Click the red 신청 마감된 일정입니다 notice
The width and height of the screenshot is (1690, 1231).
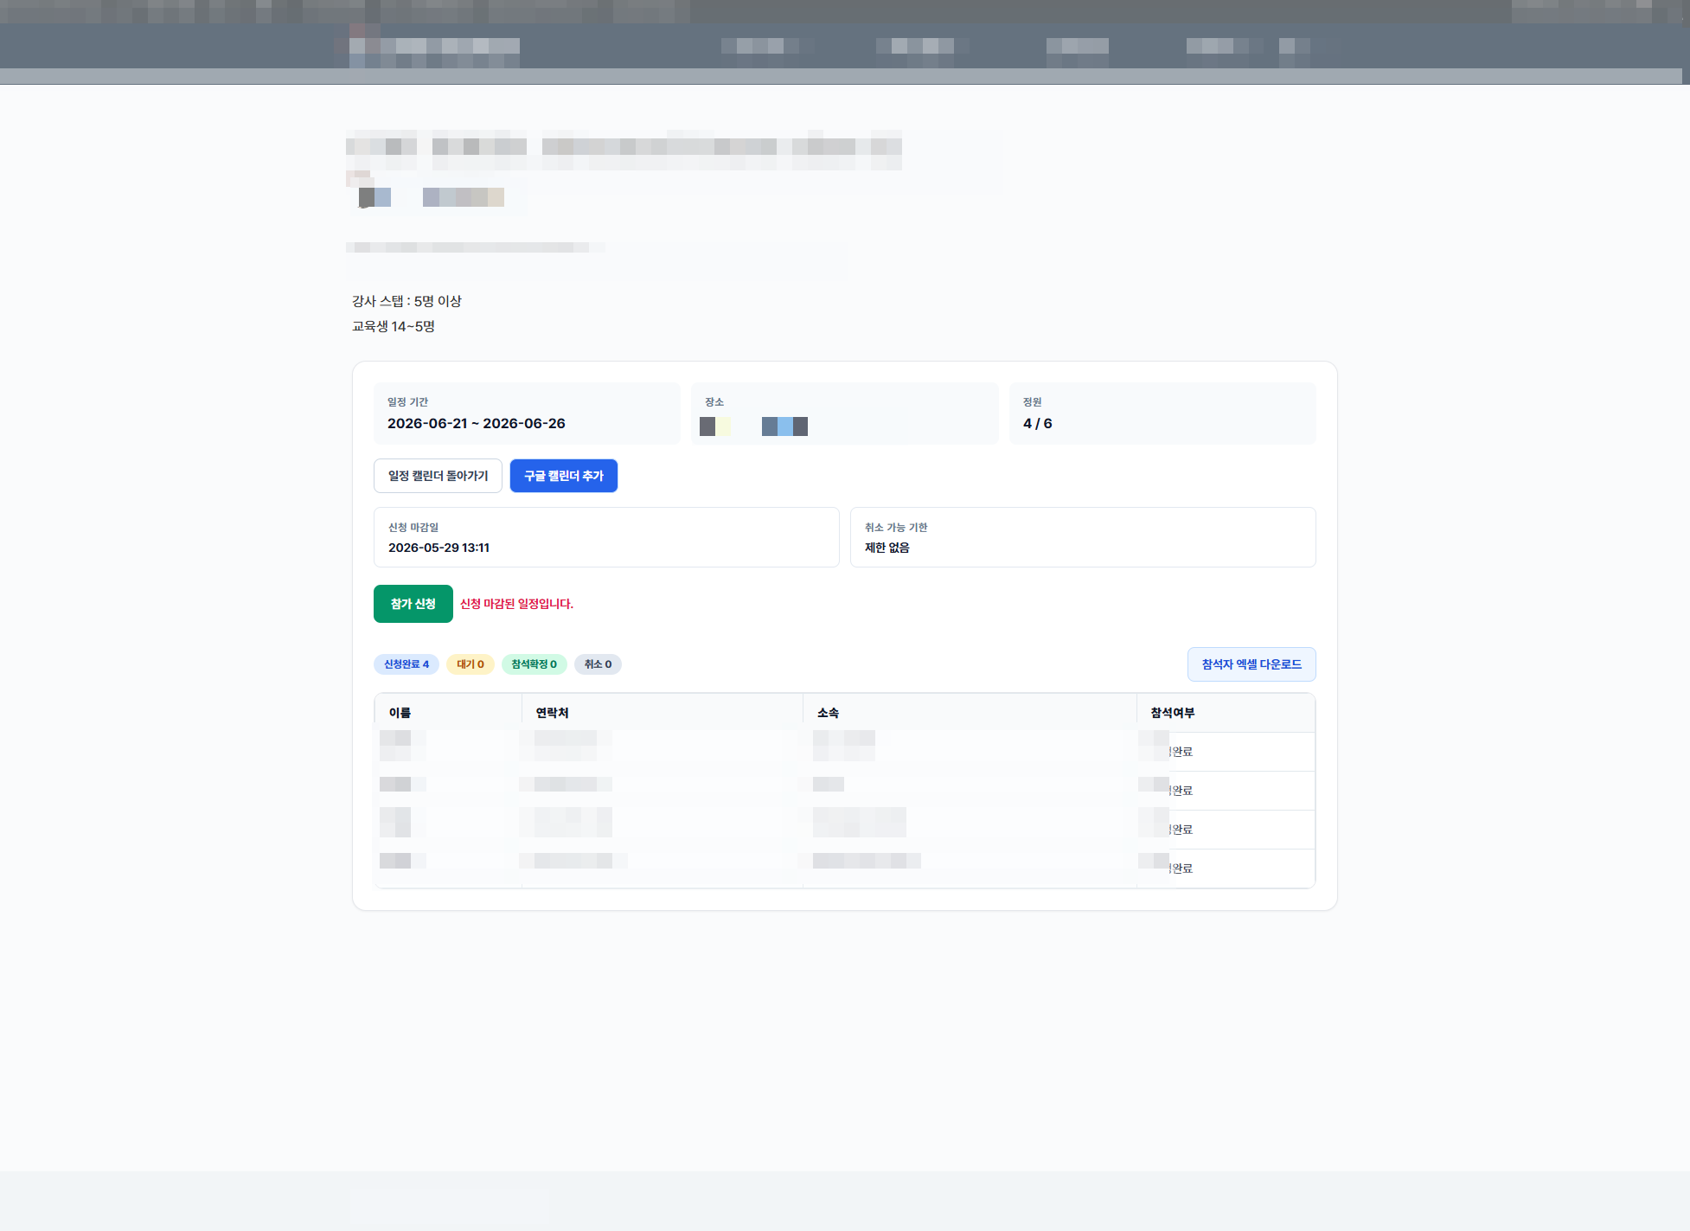(516, 604)
